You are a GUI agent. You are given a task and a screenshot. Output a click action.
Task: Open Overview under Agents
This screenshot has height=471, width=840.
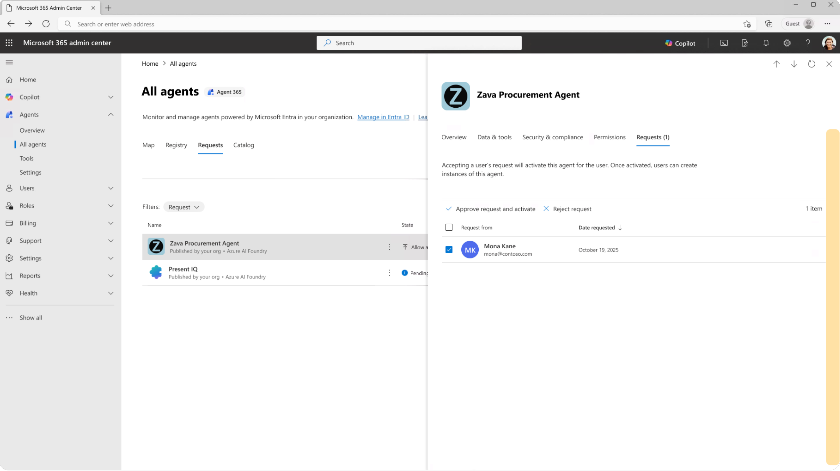point(32,130)
